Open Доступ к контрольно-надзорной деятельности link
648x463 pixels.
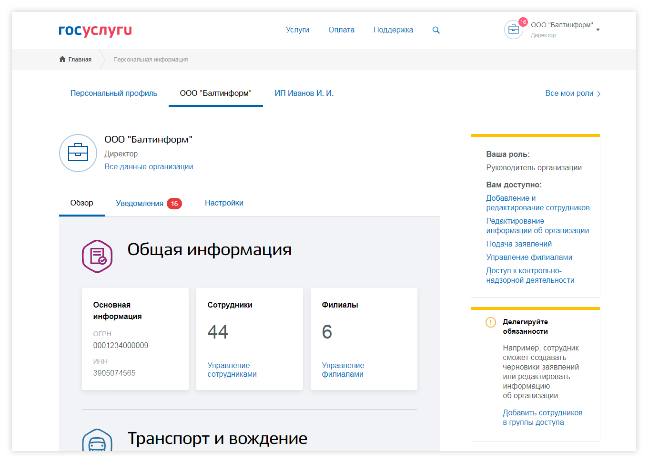(530, 276)
